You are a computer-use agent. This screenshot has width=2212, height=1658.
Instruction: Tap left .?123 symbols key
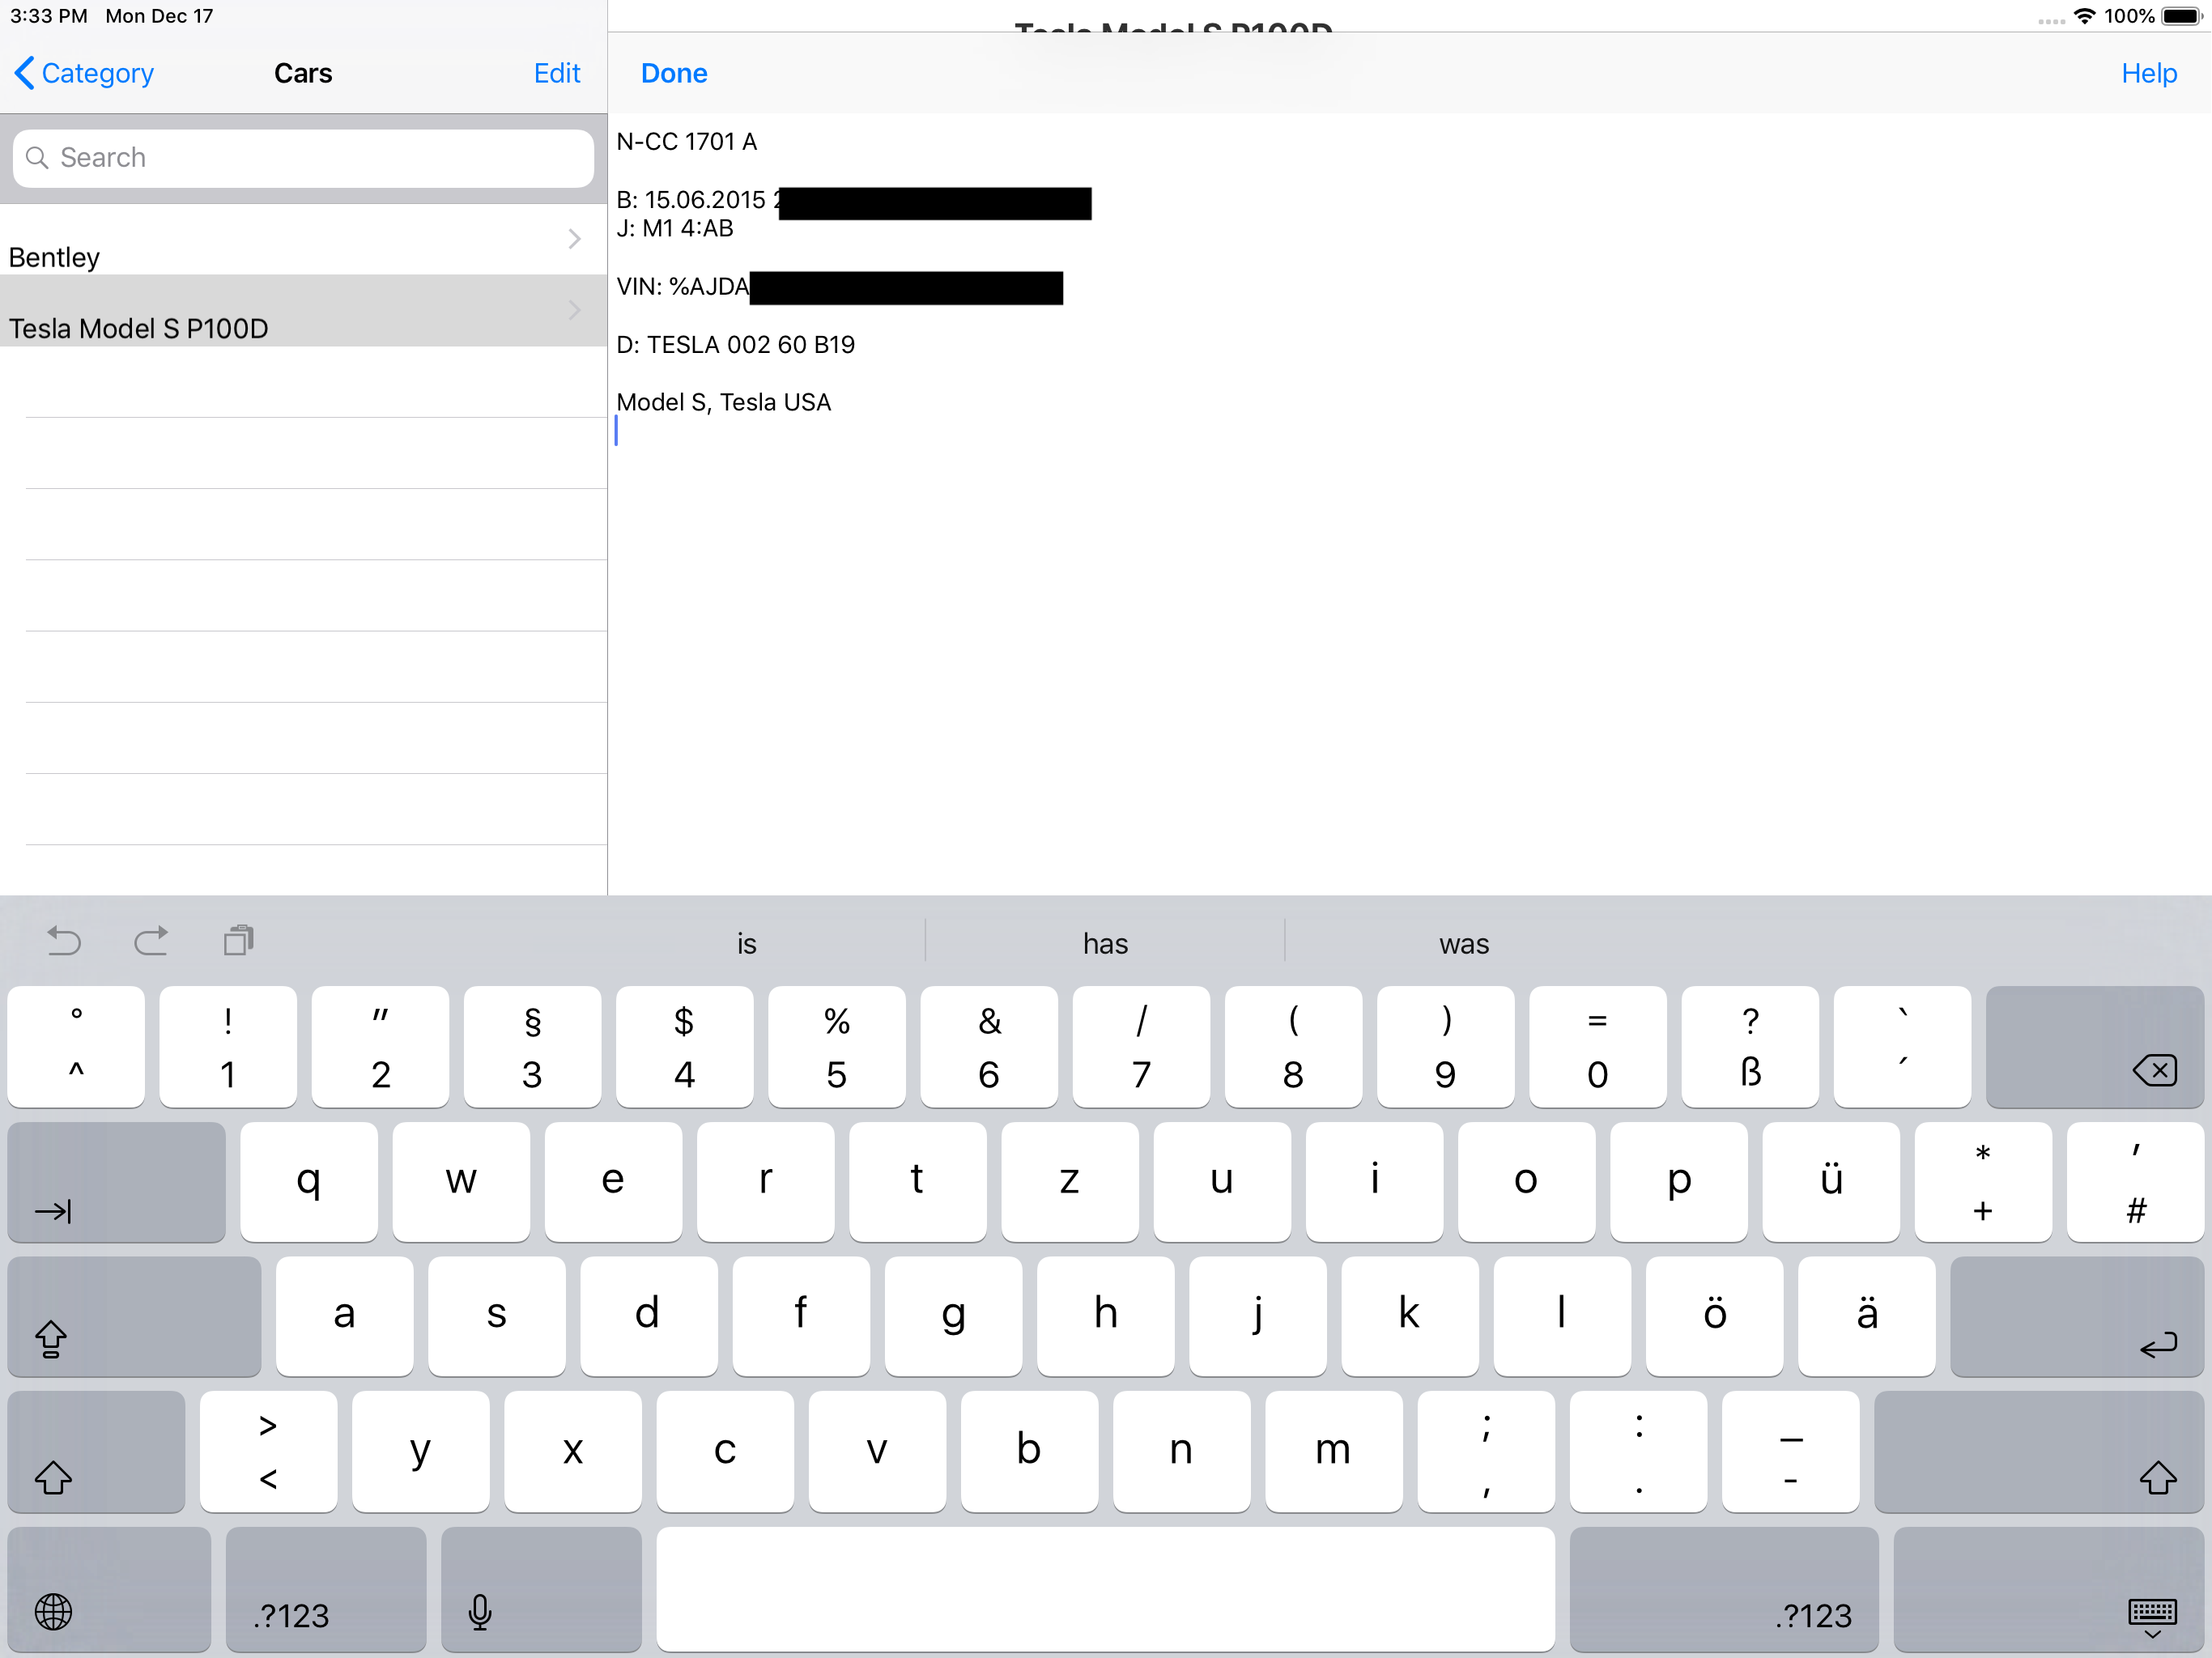[326, 1589]
